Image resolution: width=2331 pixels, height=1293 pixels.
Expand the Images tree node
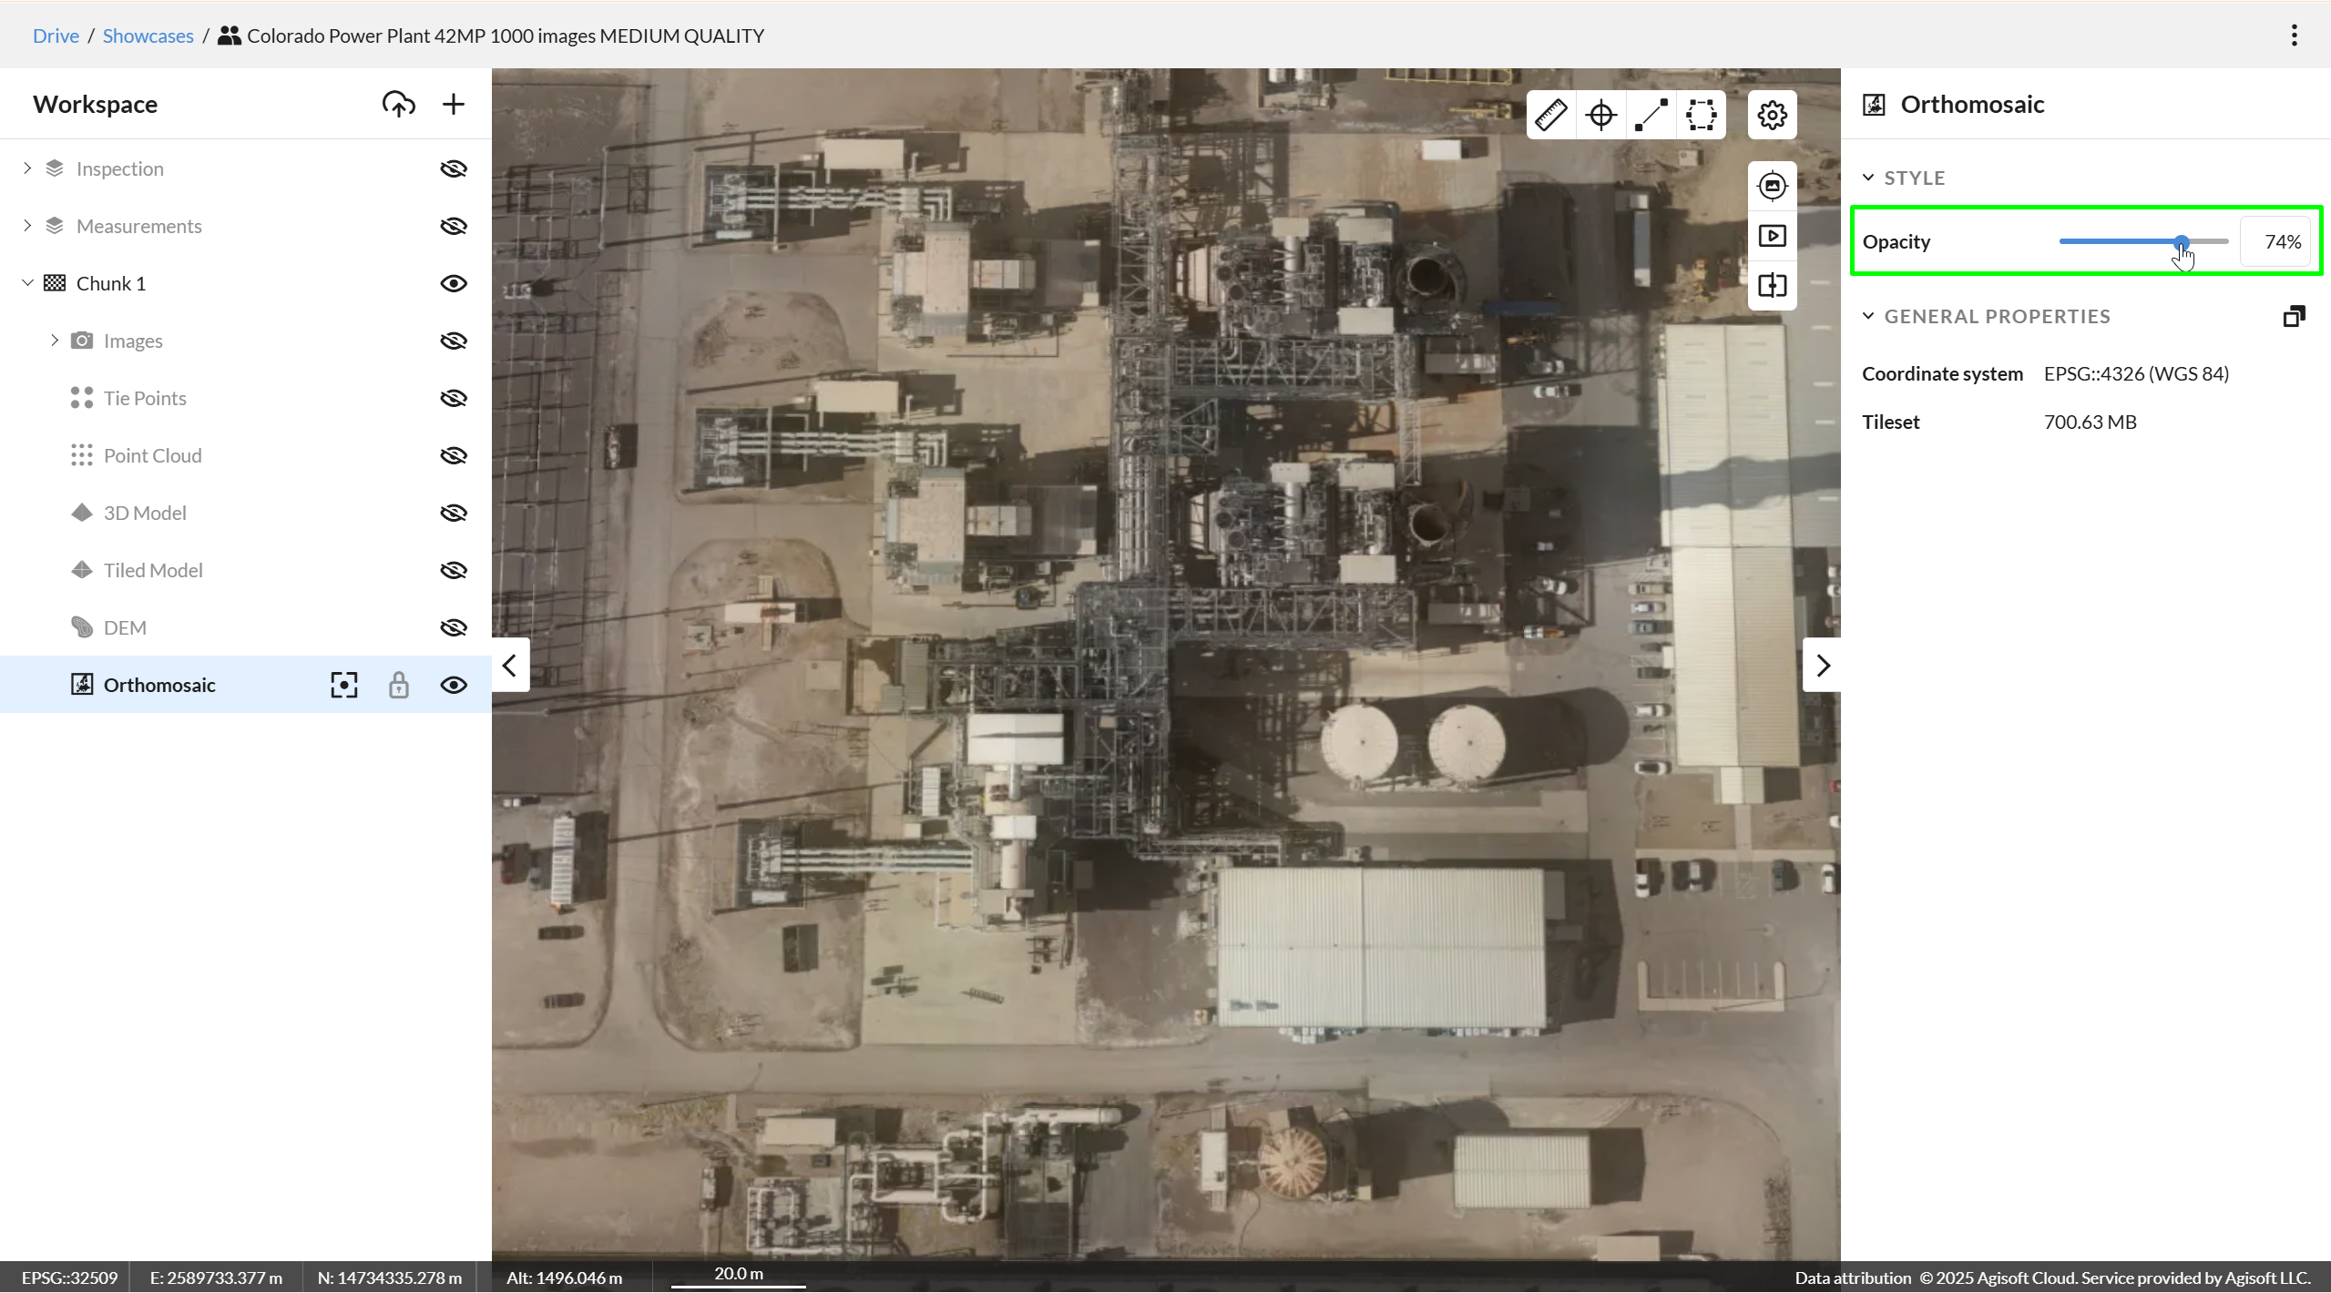[55, 341]
